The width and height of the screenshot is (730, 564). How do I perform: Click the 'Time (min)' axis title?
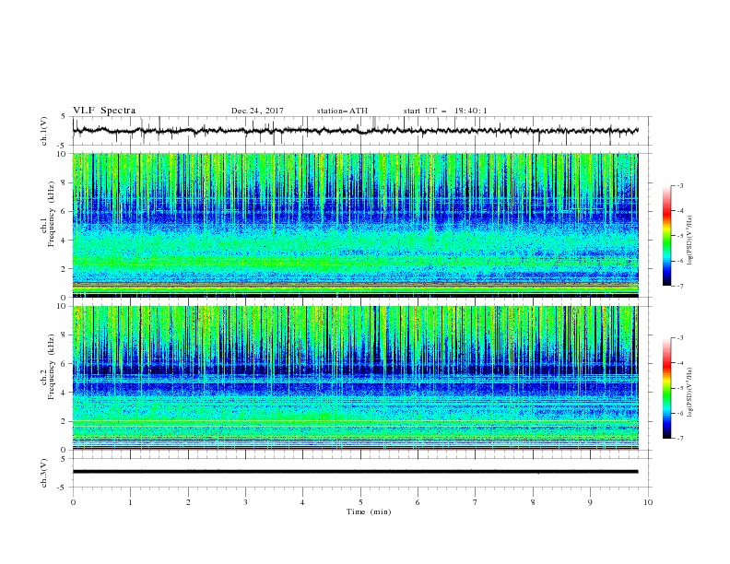[x=369, y=511]
